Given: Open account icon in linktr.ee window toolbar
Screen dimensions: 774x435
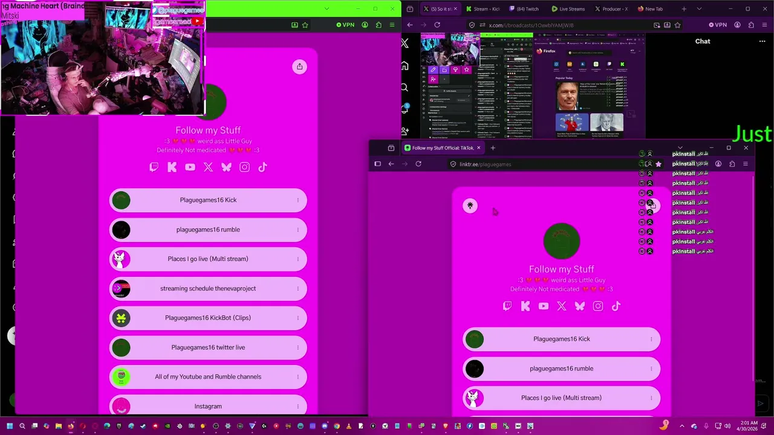Looking at the screenshot, I should (718, 164).
